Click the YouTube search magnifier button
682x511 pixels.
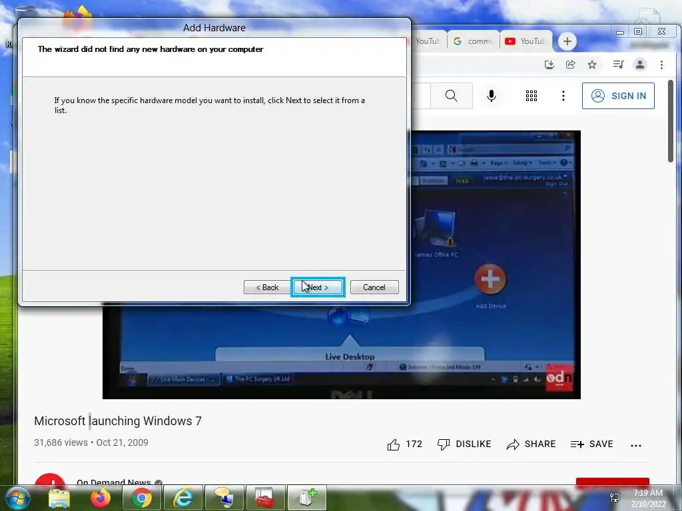(x=452, y=96)
